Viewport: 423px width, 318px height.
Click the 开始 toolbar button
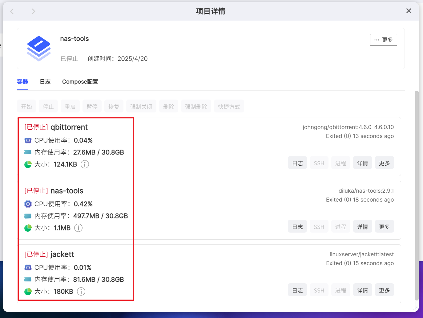[x=26, y=106]
